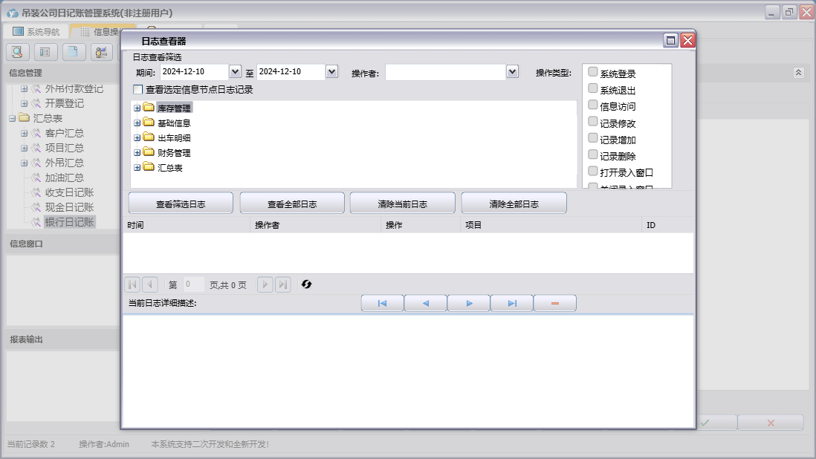816x459 pixels.
Task: Switch to the 系统导航 tab
Action: (36, 32)
